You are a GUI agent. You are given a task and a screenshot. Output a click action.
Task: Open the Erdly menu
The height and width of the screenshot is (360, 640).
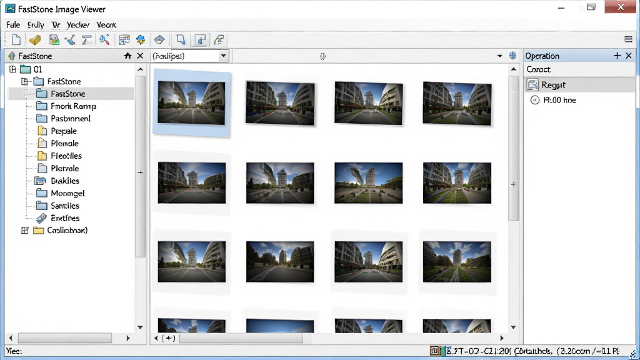36,25
